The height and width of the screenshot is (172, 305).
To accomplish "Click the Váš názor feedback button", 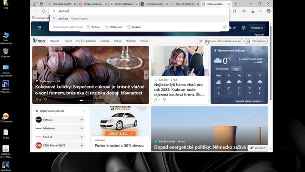I will click(x=258, y=148).
